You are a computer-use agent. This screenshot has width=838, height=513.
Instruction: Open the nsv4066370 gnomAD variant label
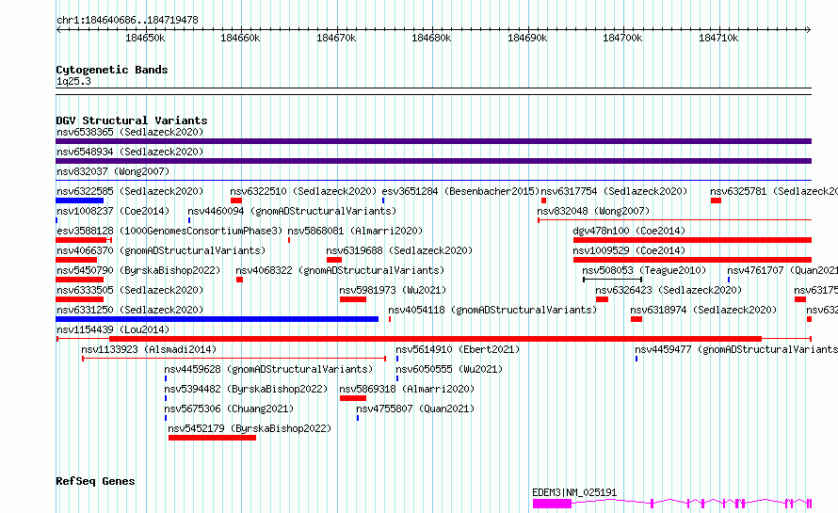point(161,250)
